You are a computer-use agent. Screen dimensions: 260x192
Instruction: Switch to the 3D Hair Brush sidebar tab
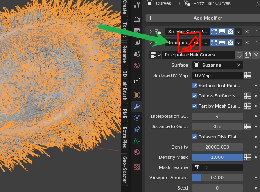click(x=125, y=86)
